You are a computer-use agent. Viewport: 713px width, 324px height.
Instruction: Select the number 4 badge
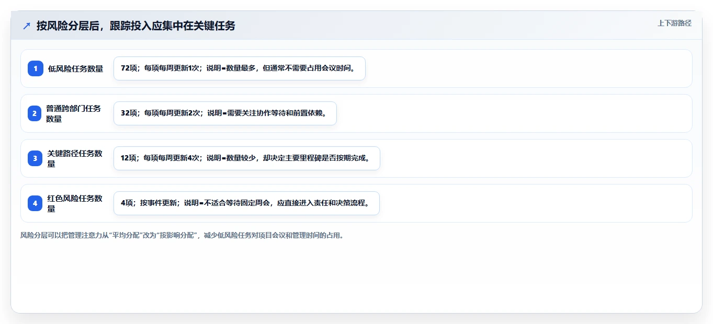(35, 203)
